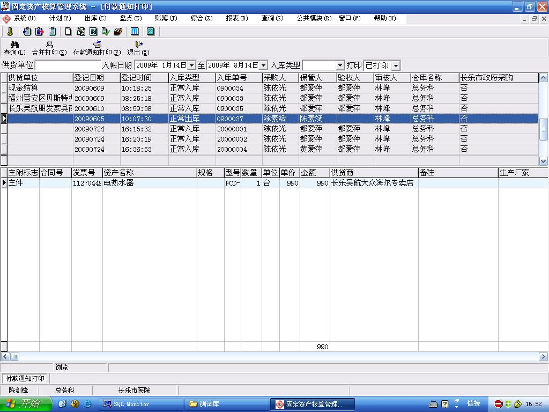
Task: Click the stacked yellow notes toolbar icon
Action: point(117,32)
